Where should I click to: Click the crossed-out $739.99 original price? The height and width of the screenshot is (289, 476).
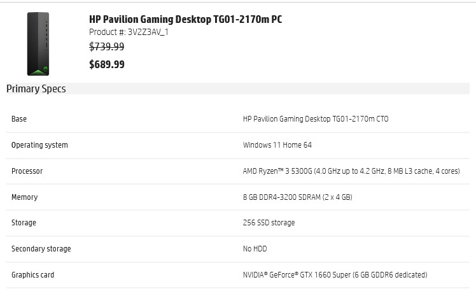[x=107, y=46]
